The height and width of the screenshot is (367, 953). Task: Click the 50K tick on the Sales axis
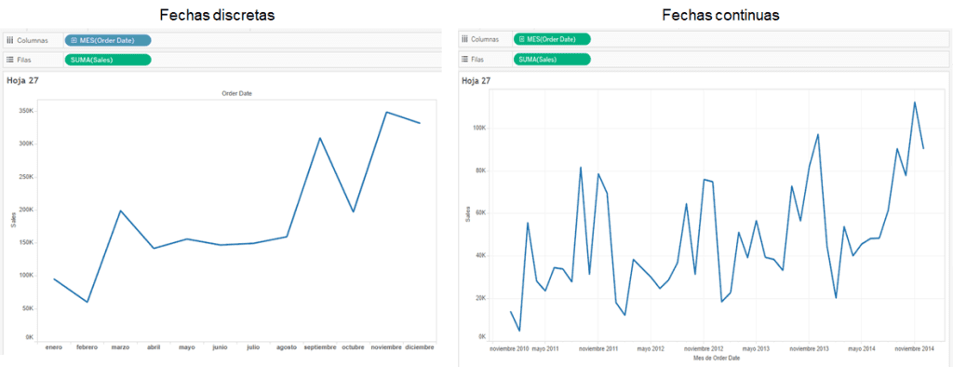tap(28, 308)
